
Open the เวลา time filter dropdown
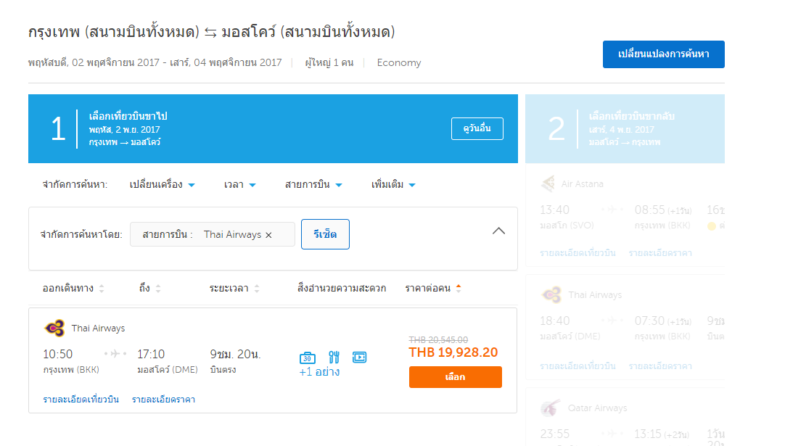coord(240,185)
